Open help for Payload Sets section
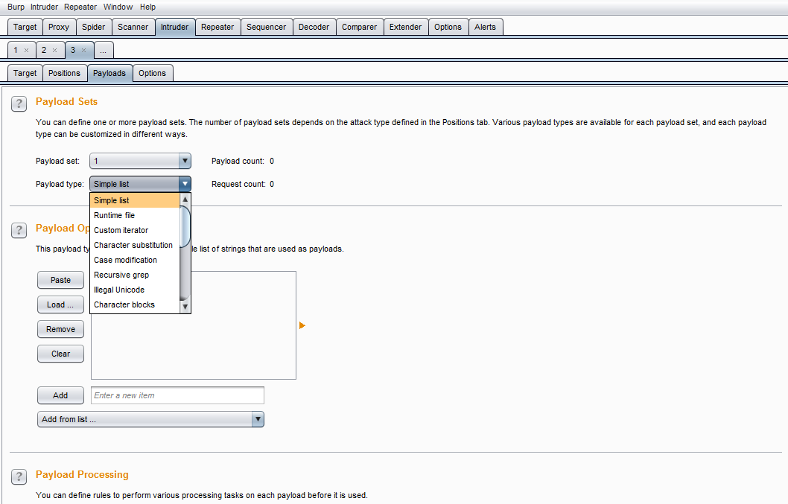Image resolution: width=788 pixels, height=504 pixels. point(19,104)
